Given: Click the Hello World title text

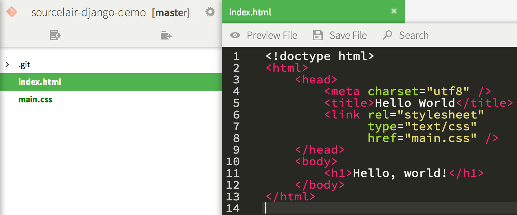Looking at the screenshot, I should click(415, 103).
